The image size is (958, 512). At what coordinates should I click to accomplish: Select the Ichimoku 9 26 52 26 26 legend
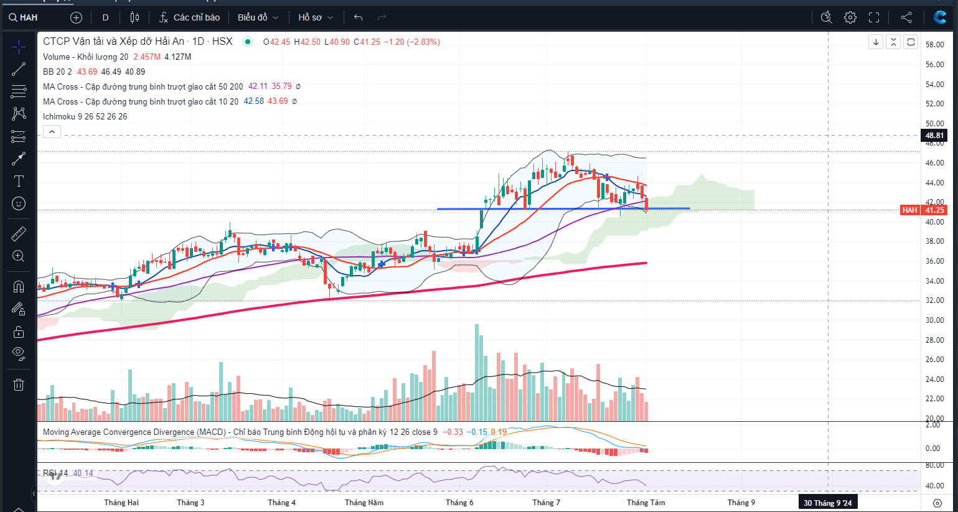tap(85, 116)
